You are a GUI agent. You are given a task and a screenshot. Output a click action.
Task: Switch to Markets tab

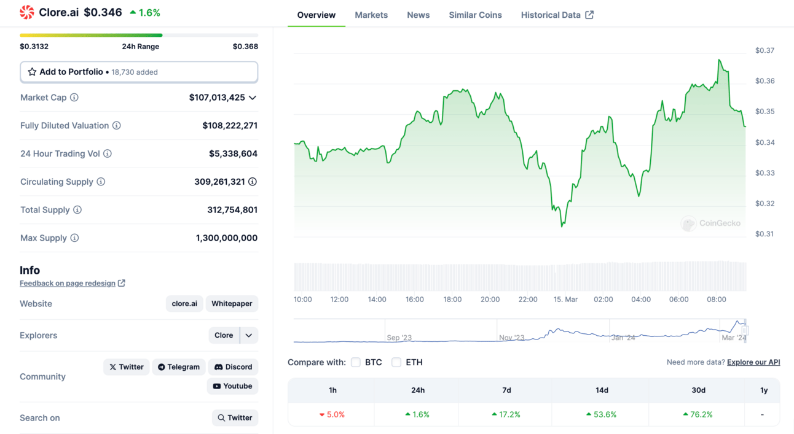(x=371, y=15)
